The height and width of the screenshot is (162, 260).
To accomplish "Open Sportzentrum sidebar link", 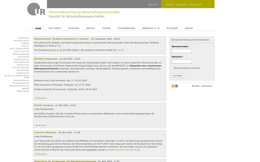I will tap(23, 73).
